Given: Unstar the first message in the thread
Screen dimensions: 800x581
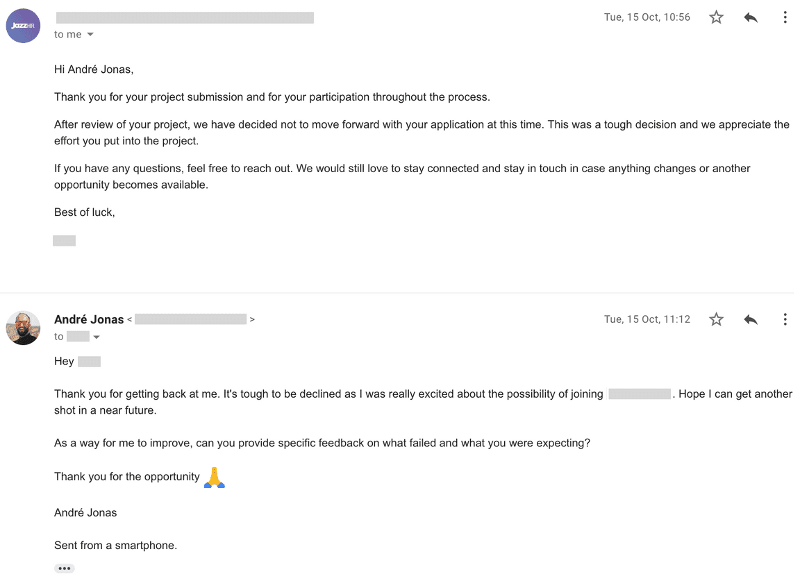Looking at the screenshot, I should click(x=716, y=17).
